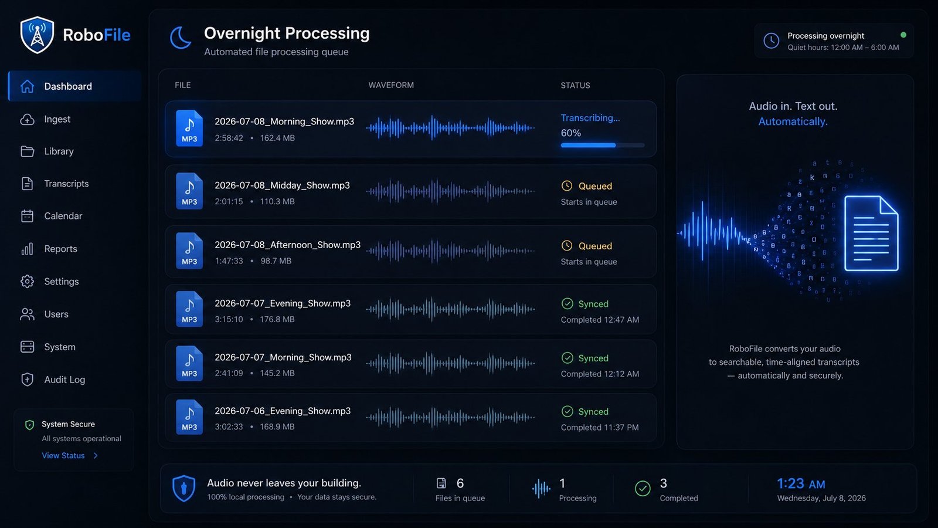Click the Ingest cloud upload icon
This screenshot has width=938, height=528.
[28, 119]
